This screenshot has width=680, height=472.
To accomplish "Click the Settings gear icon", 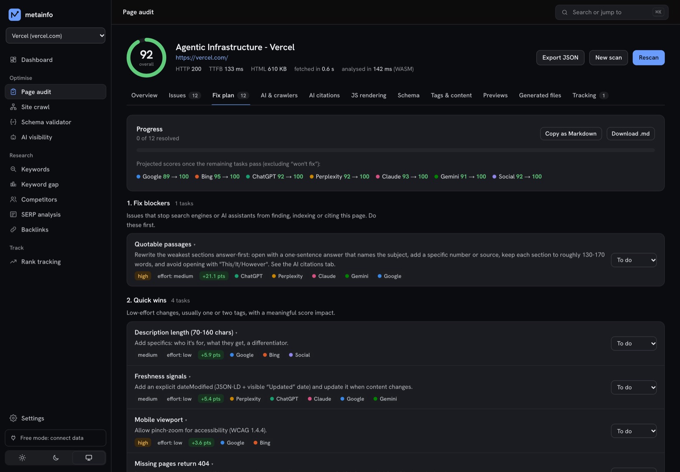I will coord(13,418).
